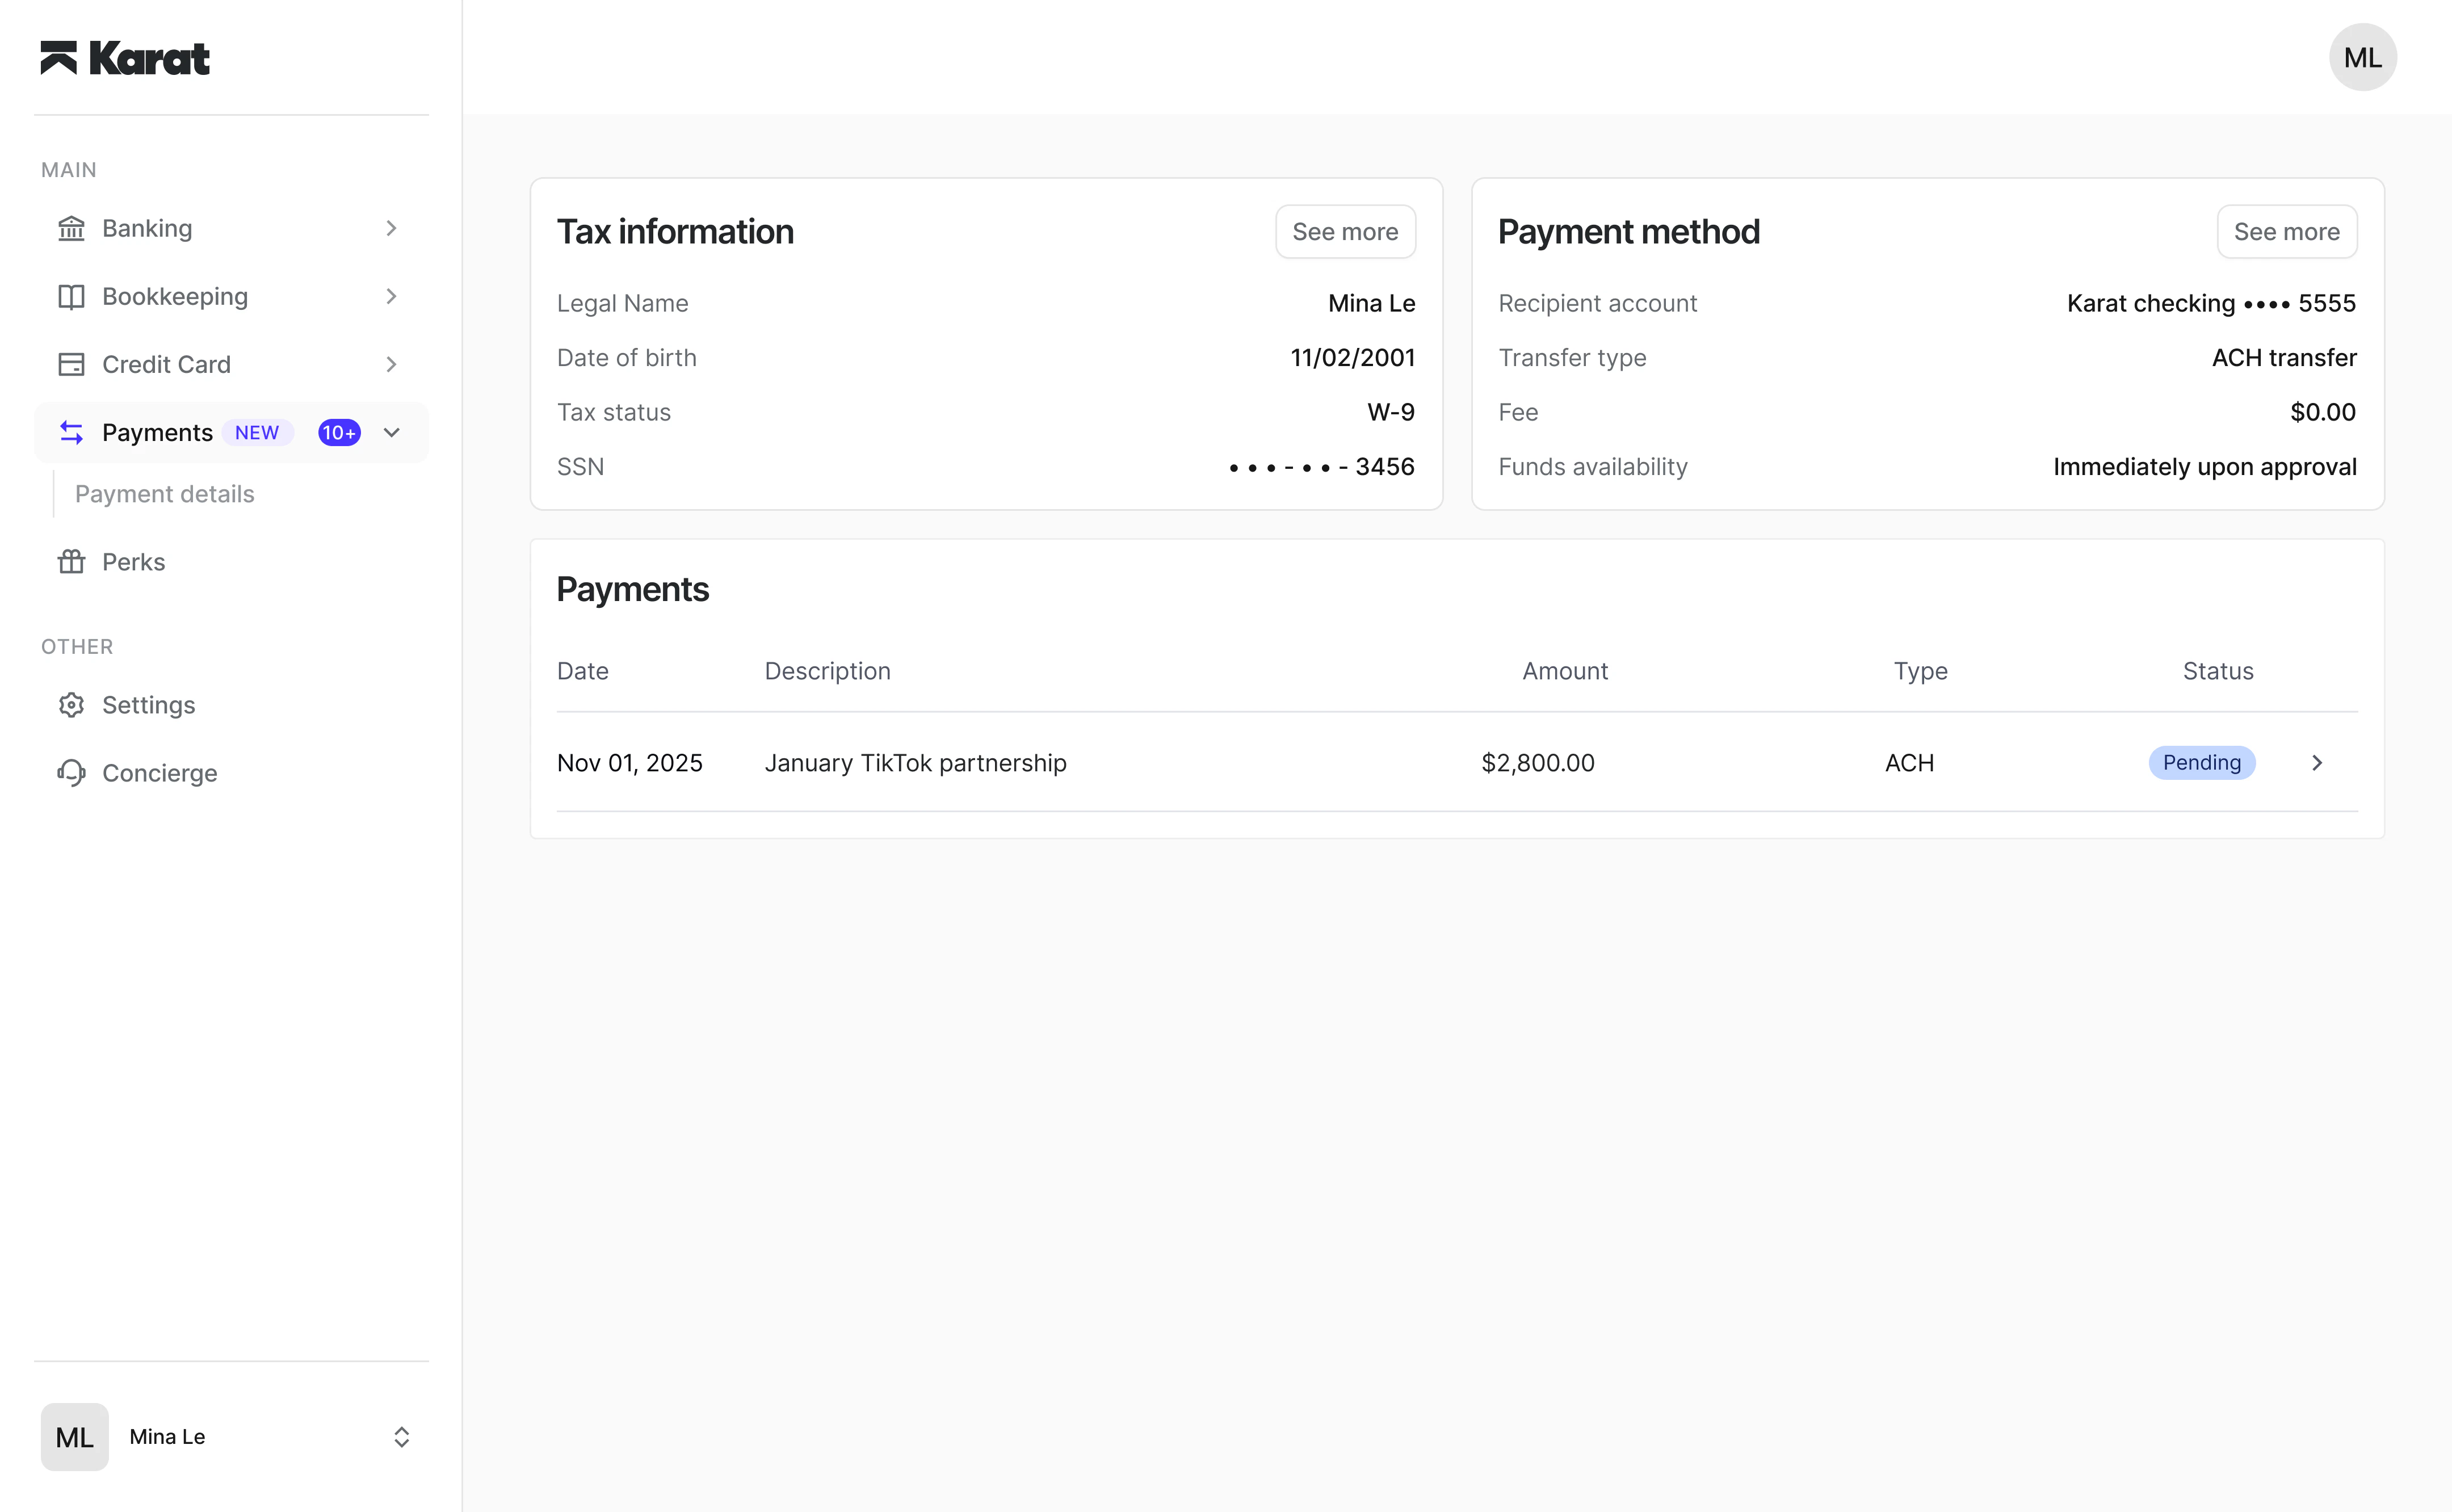The image size is (2452, 1512).
Task: Open the Perks gift icon
Action: point(71,561)
